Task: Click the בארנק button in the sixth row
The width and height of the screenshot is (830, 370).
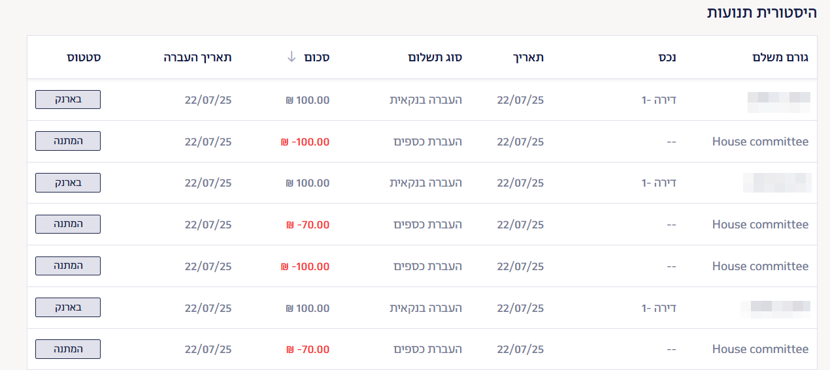Action: point(68,307)
